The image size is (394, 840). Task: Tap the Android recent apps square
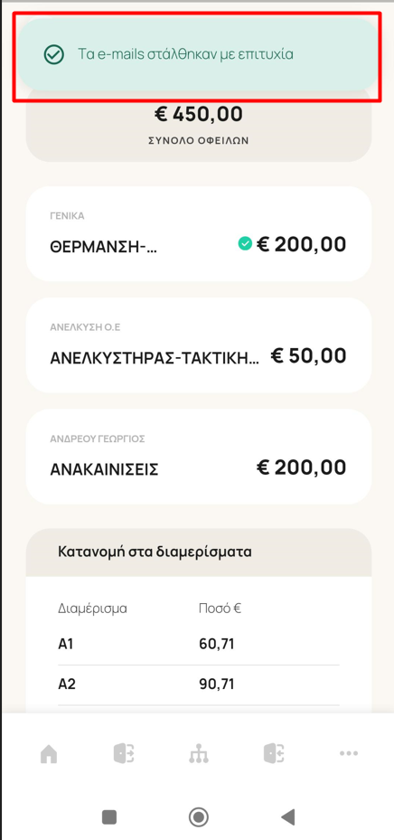click(x=109, y=817)
